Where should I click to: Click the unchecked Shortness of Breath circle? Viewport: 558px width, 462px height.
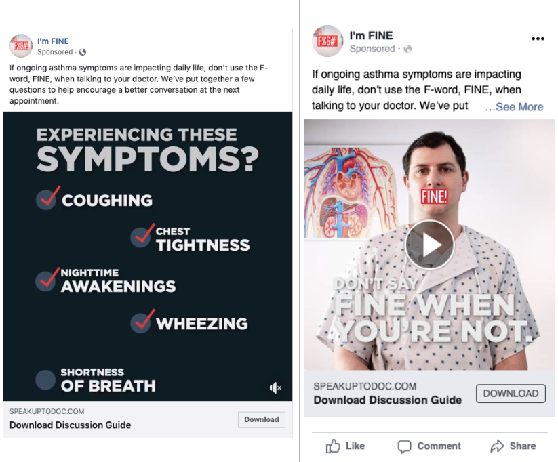[45, 379]
